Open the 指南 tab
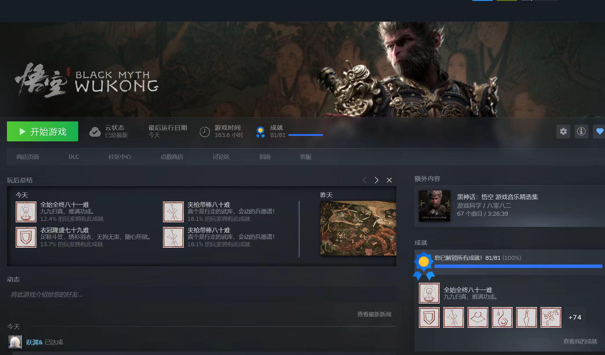The height and width of the screenshot is (355, 605). pos(265,157)
